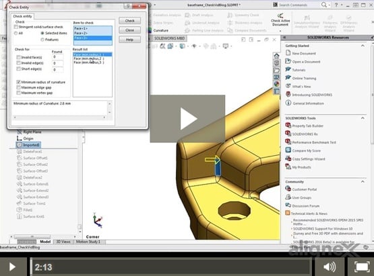Run Performance Benchmark Test
Image resolution: width=374 pixels, height=276 pixels.
(x=311, y=142)
